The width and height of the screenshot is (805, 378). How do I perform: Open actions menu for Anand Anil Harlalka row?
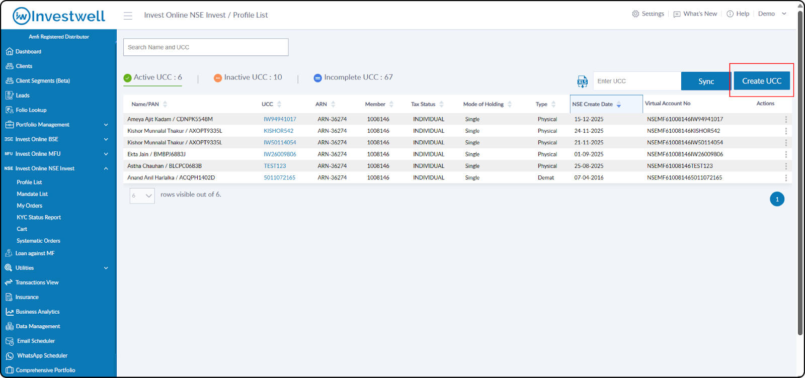(x=786, y=177)
